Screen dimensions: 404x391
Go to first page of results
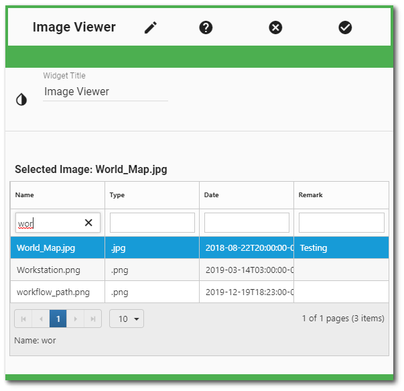[23, 319]
